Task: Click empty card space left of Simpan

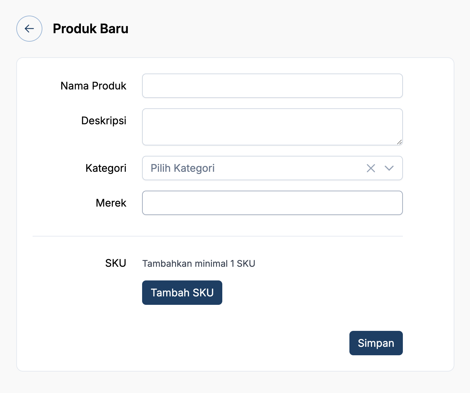Action: click(x=228, y=343)
